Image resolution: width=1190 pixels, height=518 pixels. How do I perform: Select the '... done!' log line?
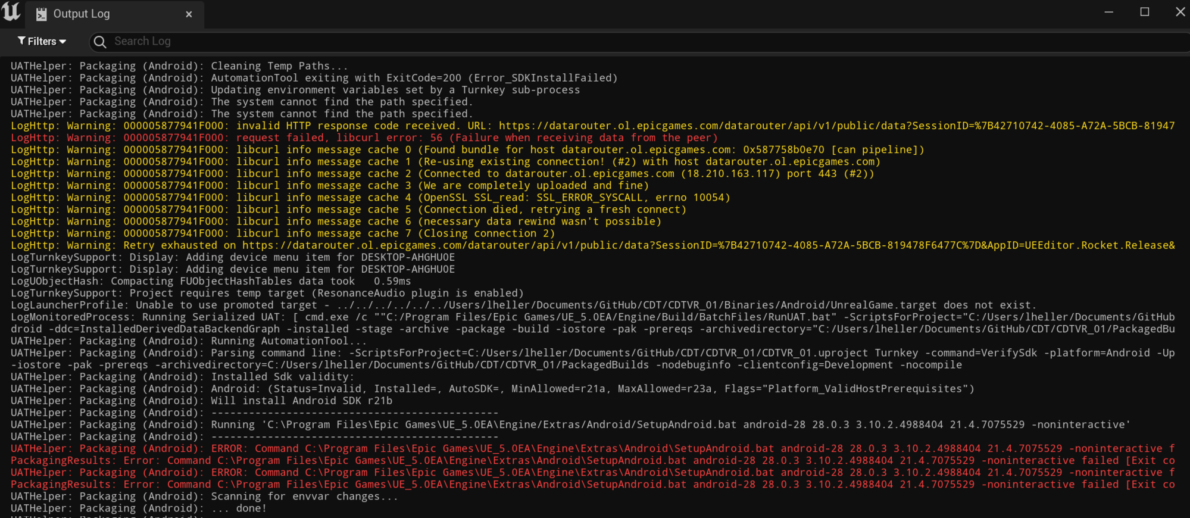(x=139, y=508)
